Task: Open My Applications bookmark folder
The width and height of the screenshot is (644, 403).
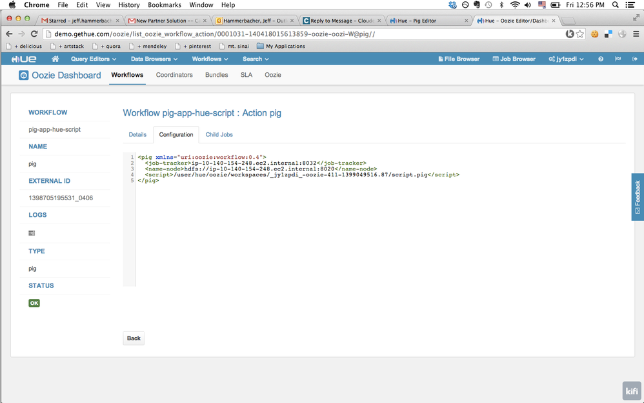Action: [281, 46]
